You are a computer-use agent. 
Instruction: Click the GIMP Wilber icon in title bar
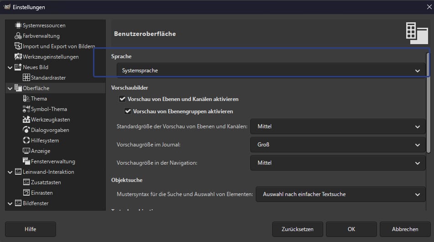click(7, 7)
